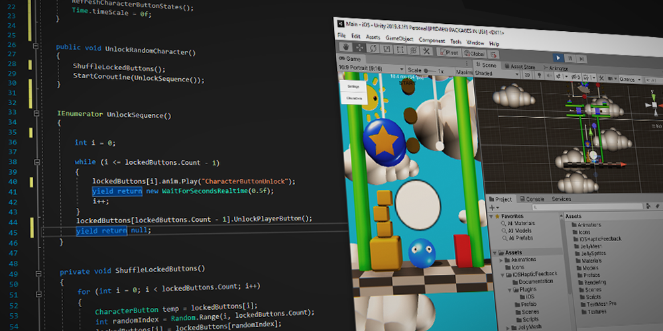Toggle Scene view lighting bulb
Viewport: 663px width, 331px height.
[x=539, y=75]
